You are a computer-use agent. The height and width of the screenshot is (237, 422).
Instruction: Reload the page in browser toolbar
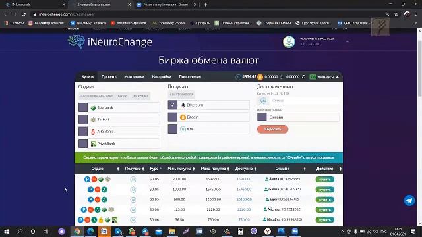24,14
